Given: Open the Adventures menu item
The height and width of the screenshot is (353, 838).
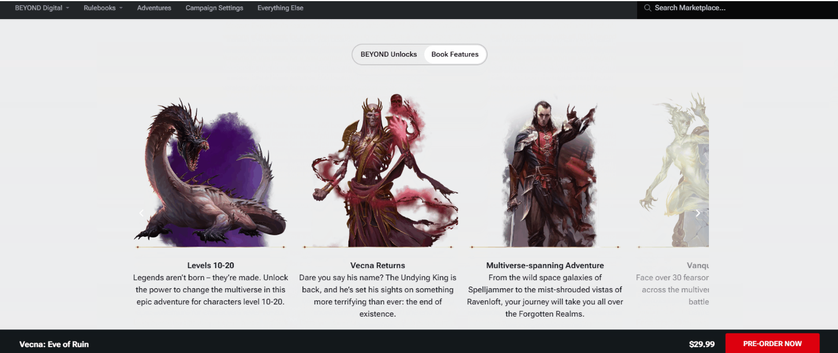Looking at the screenshot, I should [154, 8].
